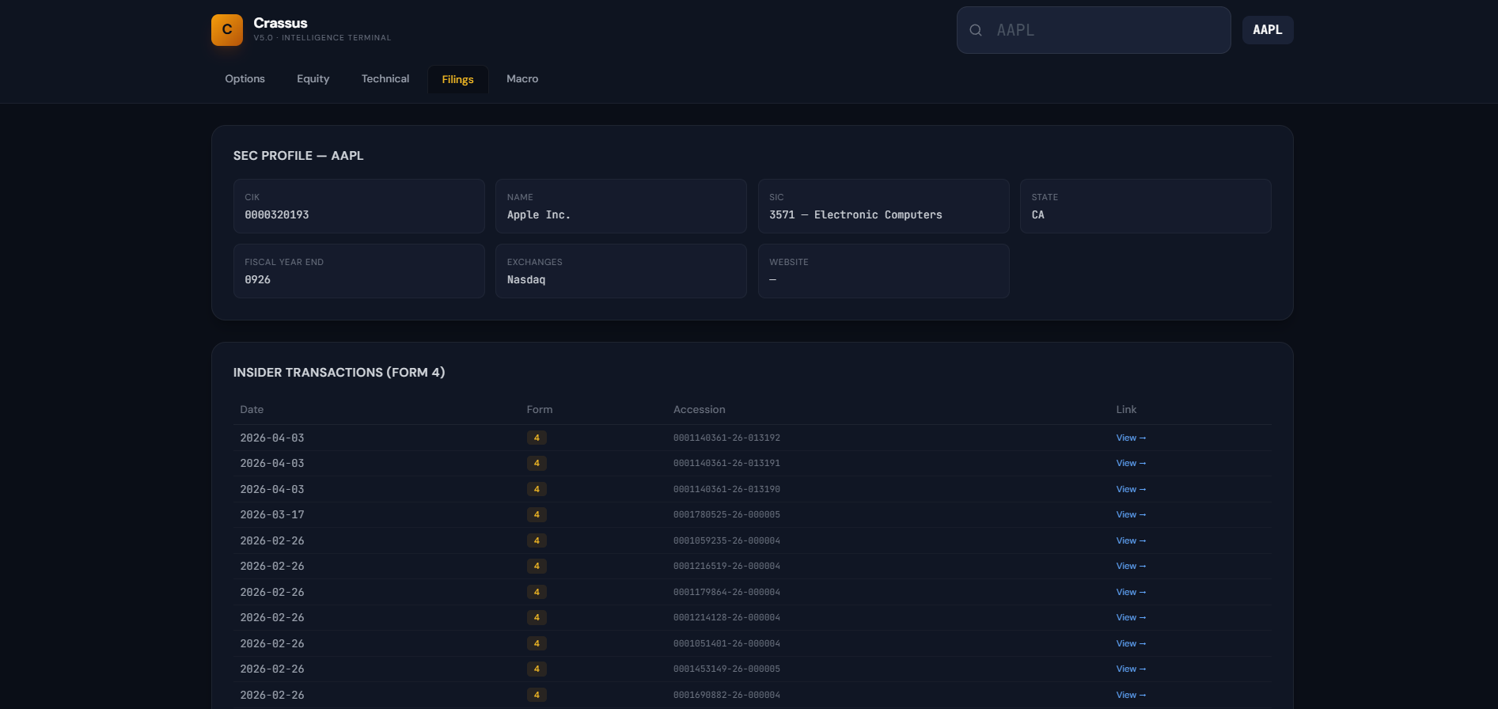Click SIC value 3571 — Electronic Computers
The height and width of the screenshot is (709, 1498).
coord(855,215)
